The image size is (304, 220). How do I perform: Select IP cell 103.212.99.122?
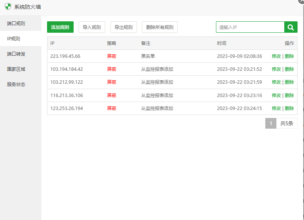pos(66,82)
